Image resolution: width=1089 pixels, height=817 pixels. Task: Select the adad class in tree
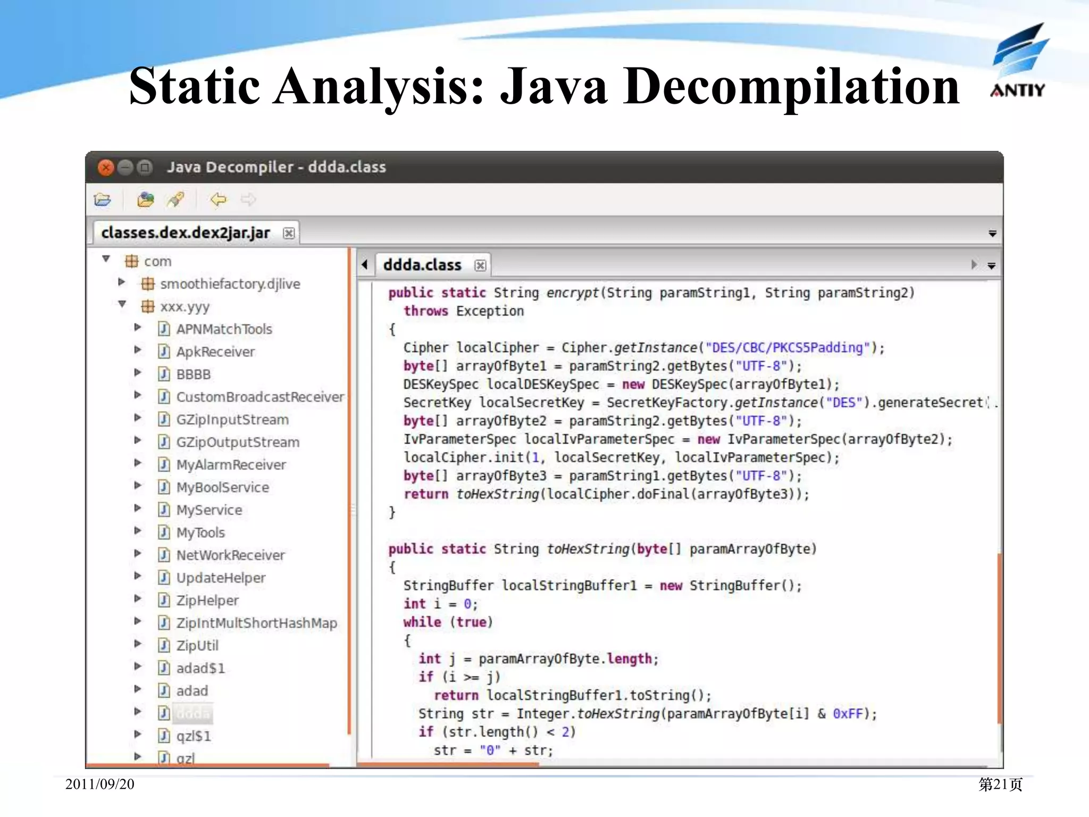pyautogui.click(x=192, y=690)
